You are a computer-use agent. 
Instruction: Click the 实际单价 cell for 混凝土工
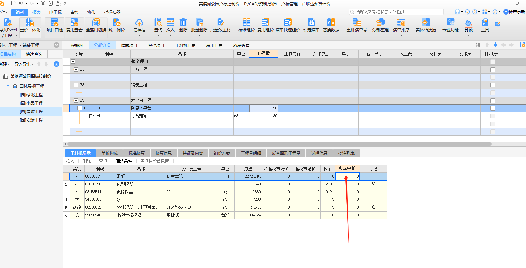point(347,177)
